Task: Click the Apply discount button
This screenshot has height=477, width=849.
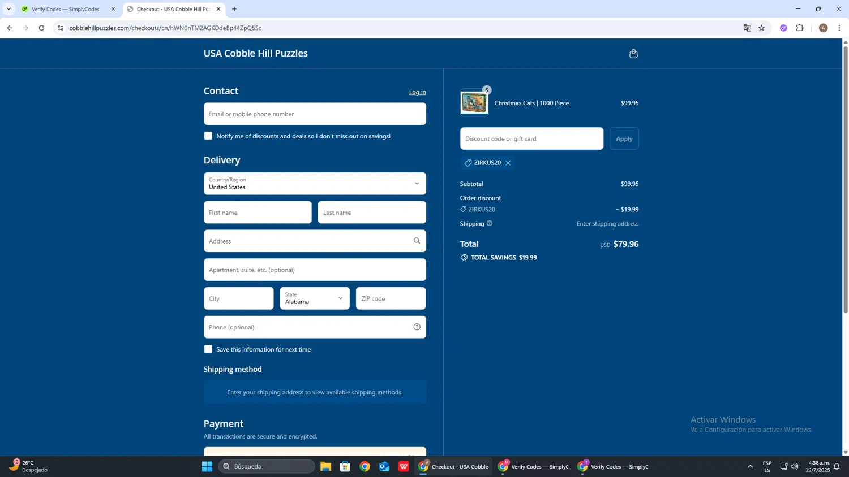Action: click(x=624, y=138)
